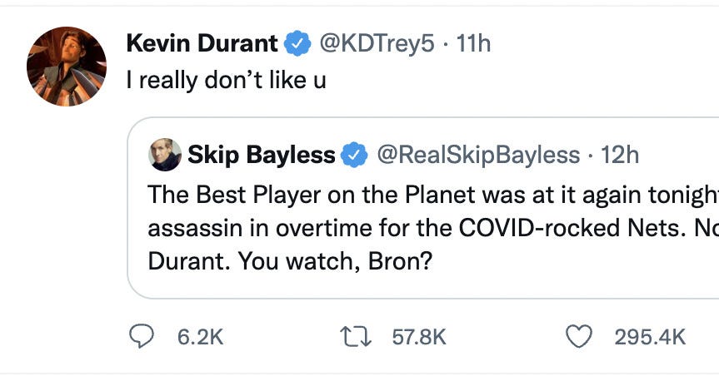Click the 295.4K likes count
Viewport: 719px width, 376px height.
coord(650,337)
